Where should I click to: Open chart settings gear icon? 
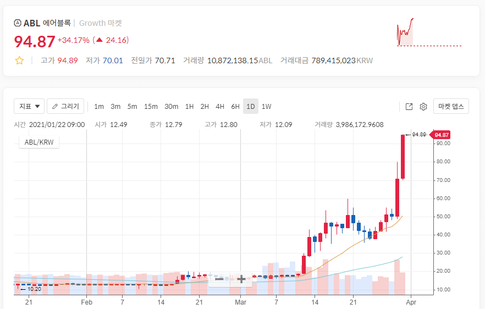(423, 107)
